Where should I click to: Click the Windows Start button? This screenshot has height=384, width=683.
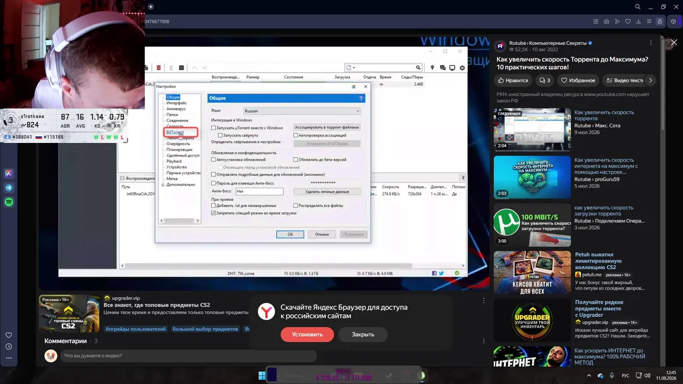point(262,375)
